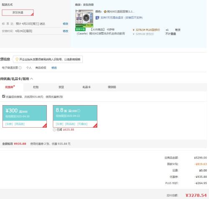Click the info circle on 8.8折 coupon

click(79, 111)
